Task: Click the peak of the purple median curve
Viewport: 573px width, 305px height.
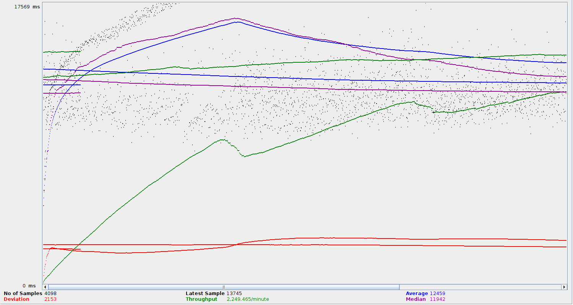Action: (236, 18)
